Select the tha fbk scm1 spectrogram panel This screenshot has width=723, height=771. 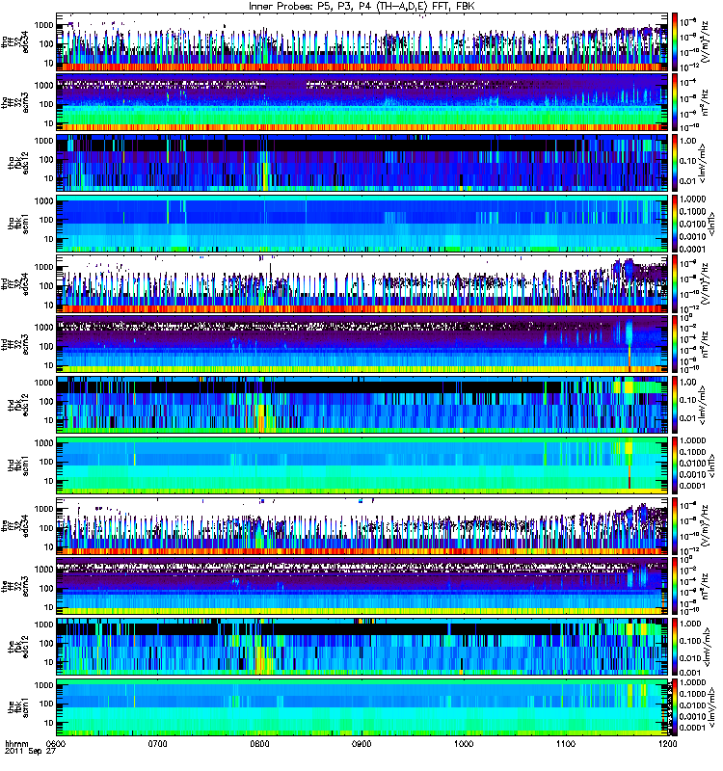(362, 224)
